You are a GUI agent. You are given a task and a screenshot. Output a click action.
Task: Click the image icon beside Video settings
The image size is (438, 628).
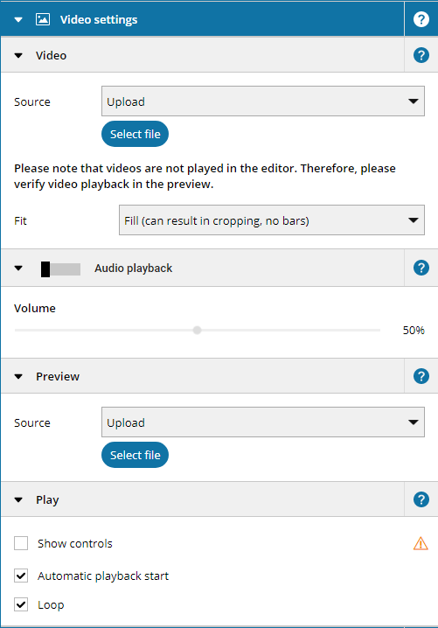coord(43,19)
